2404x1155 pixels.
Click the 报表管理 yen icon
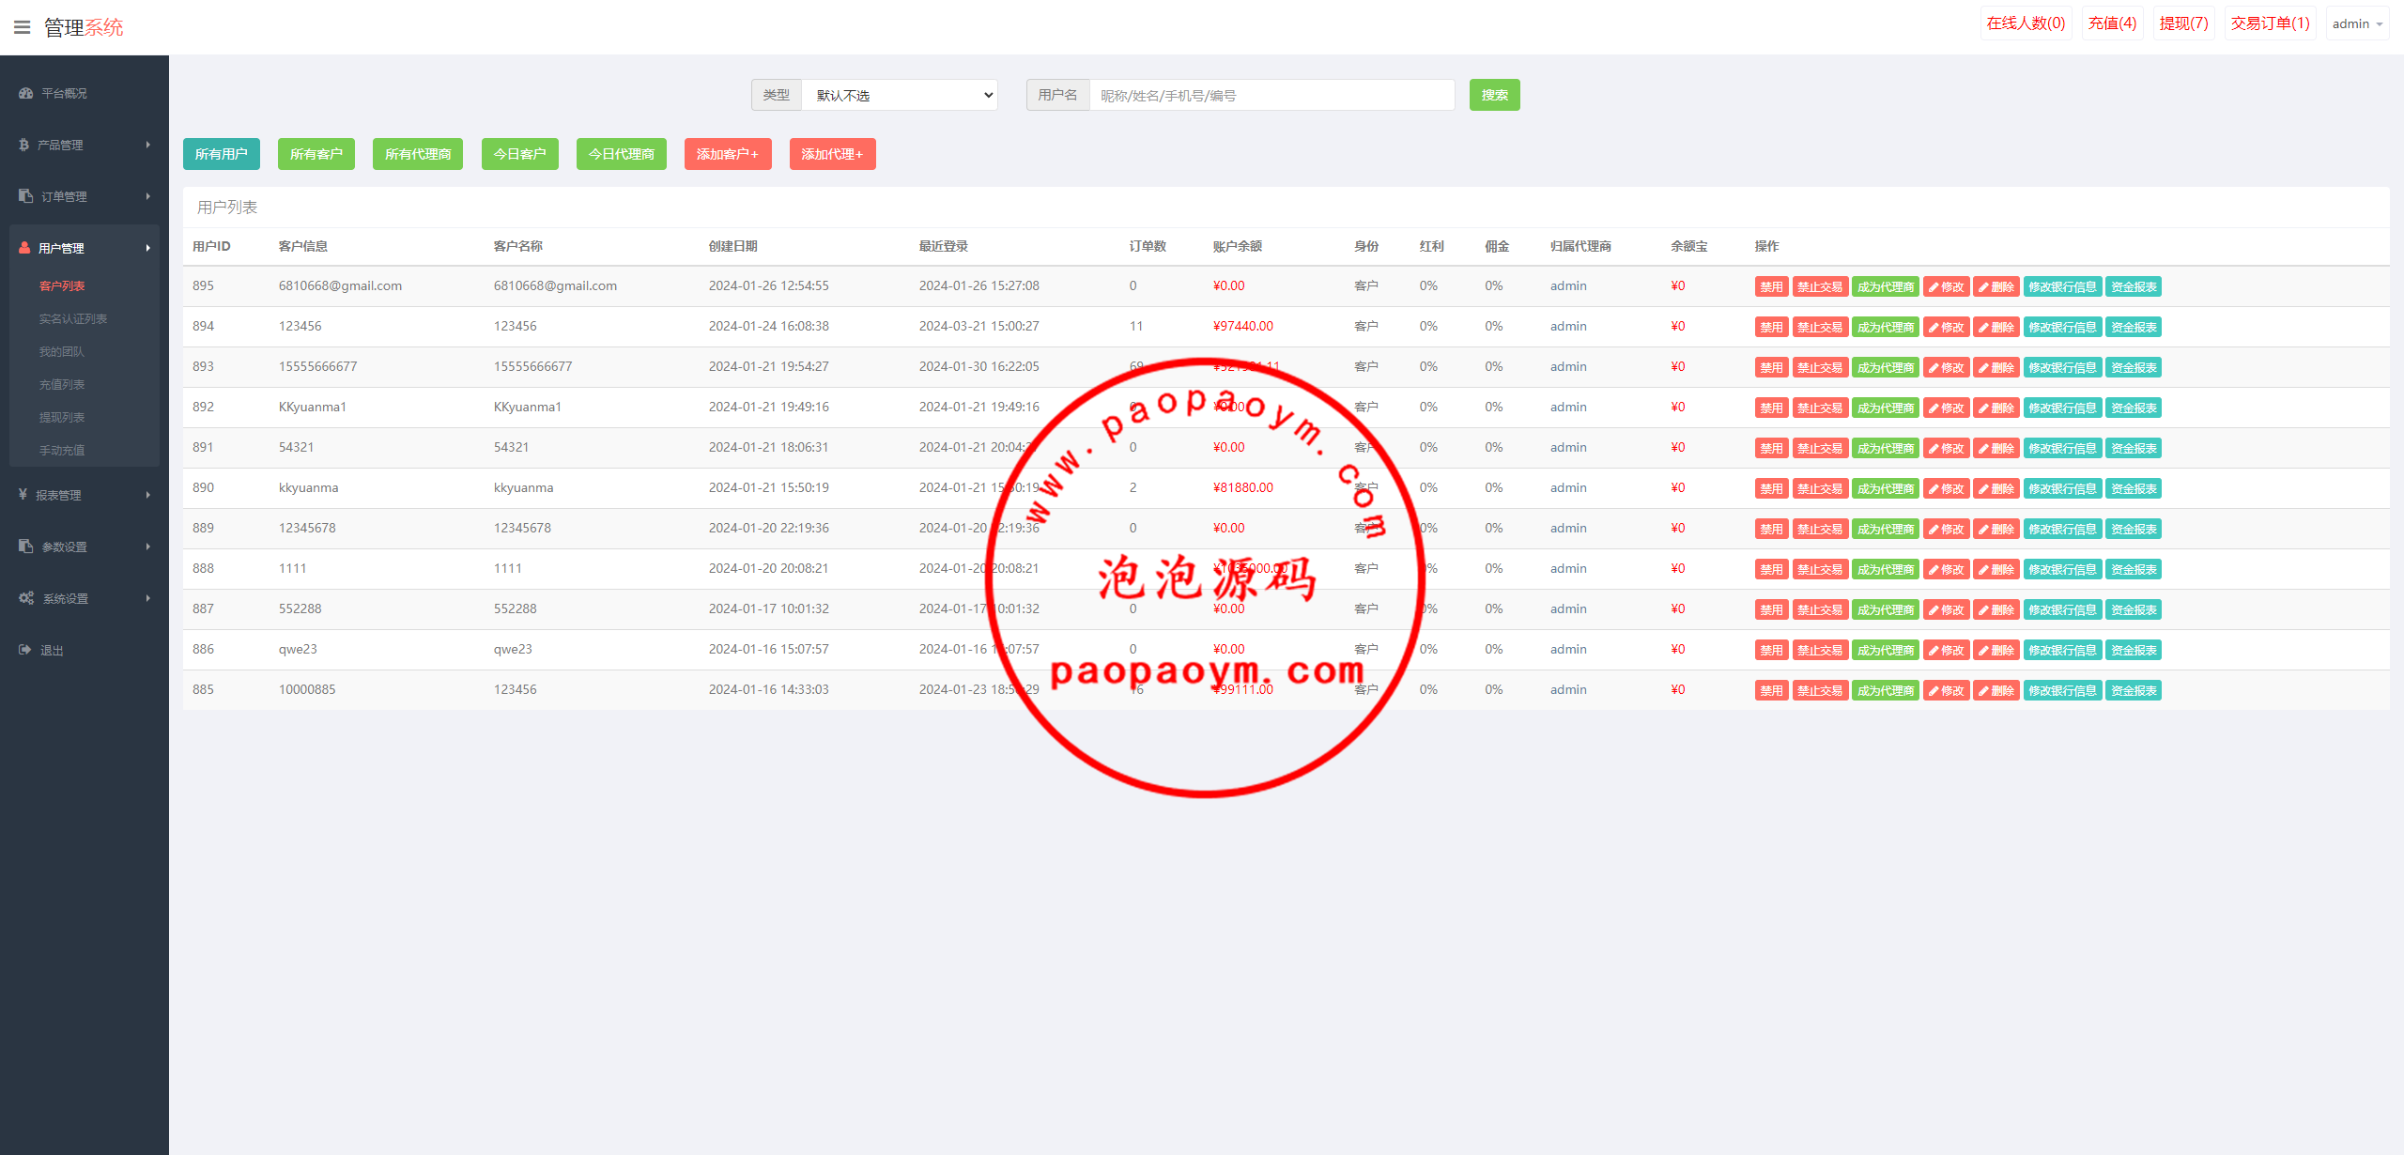23,494
